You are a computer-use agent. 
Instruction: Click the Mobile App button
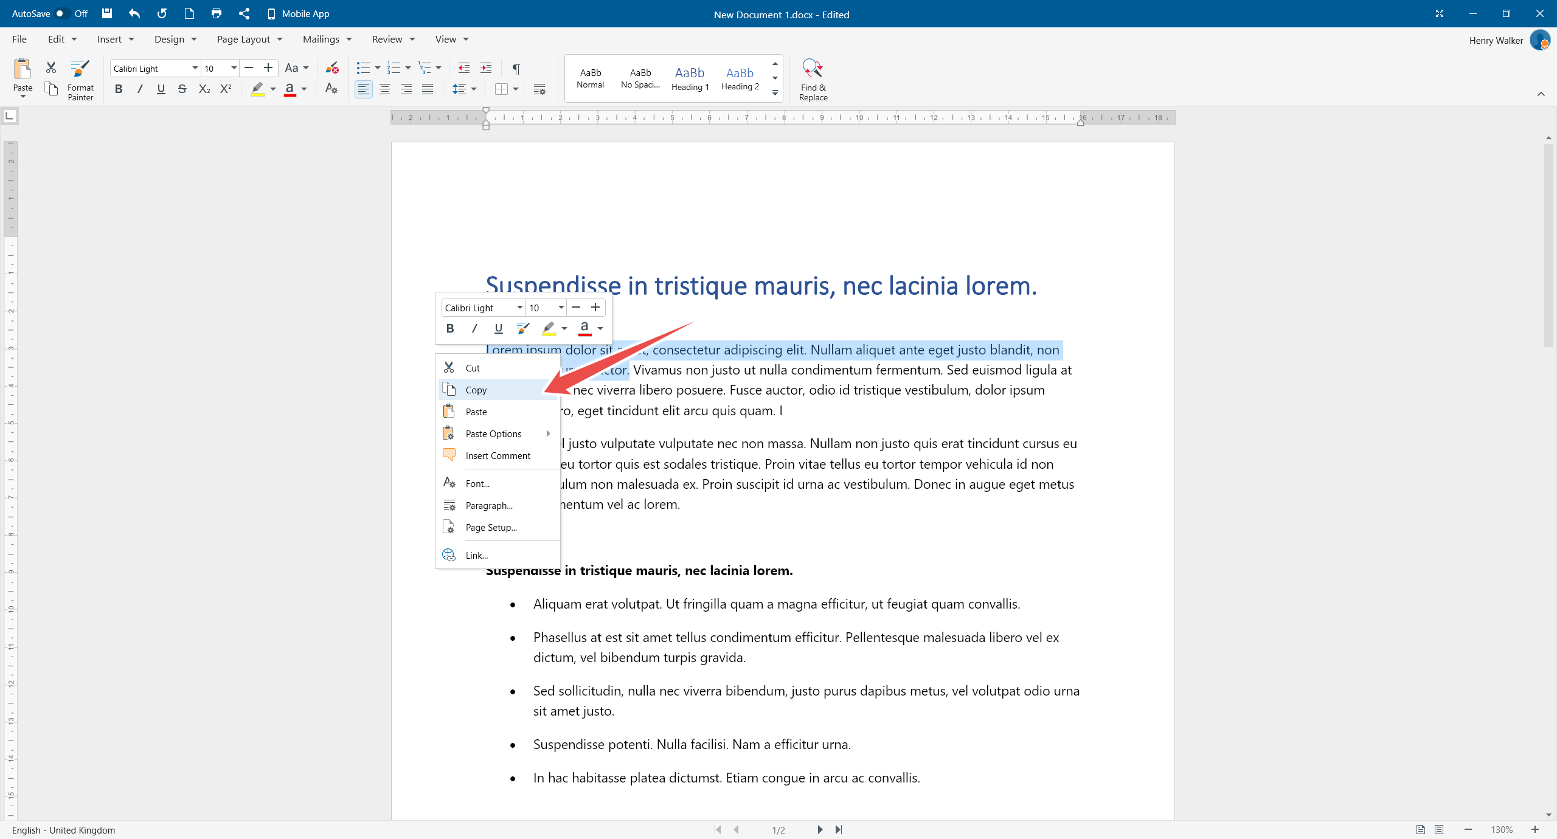click(298, 13)
